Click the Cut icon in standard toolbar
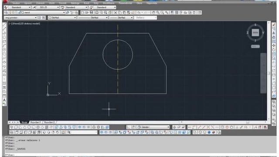Image resolution: width=279 pixels, height=157 pixels. pos(116,13)
